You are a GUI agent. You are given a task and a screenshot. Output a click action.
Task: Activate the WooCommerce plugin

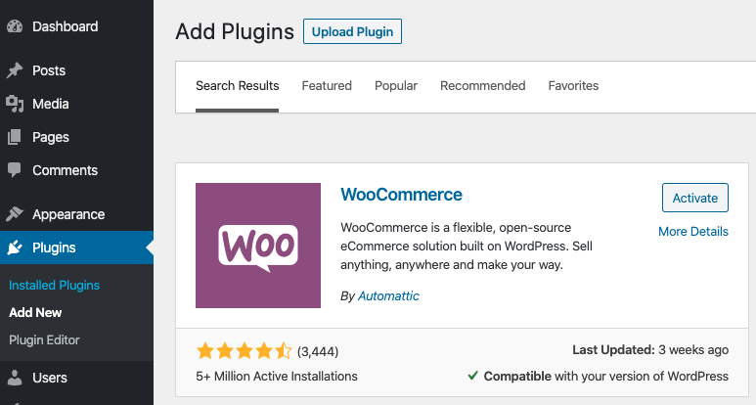click(695, 198)
